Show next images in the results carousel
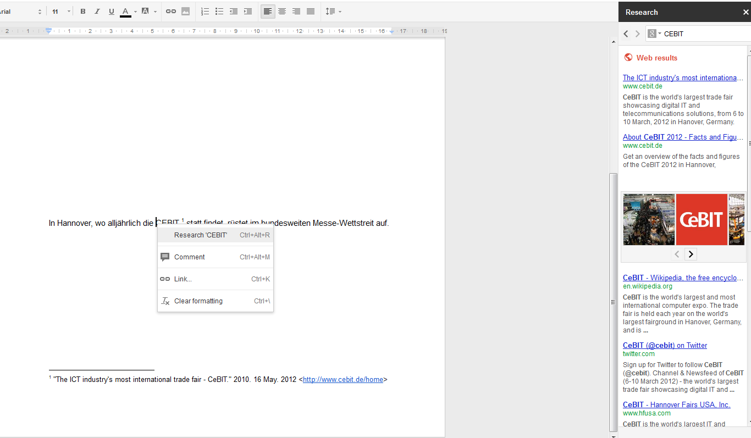The image size is (751, 438). click(x=691, y=254)
